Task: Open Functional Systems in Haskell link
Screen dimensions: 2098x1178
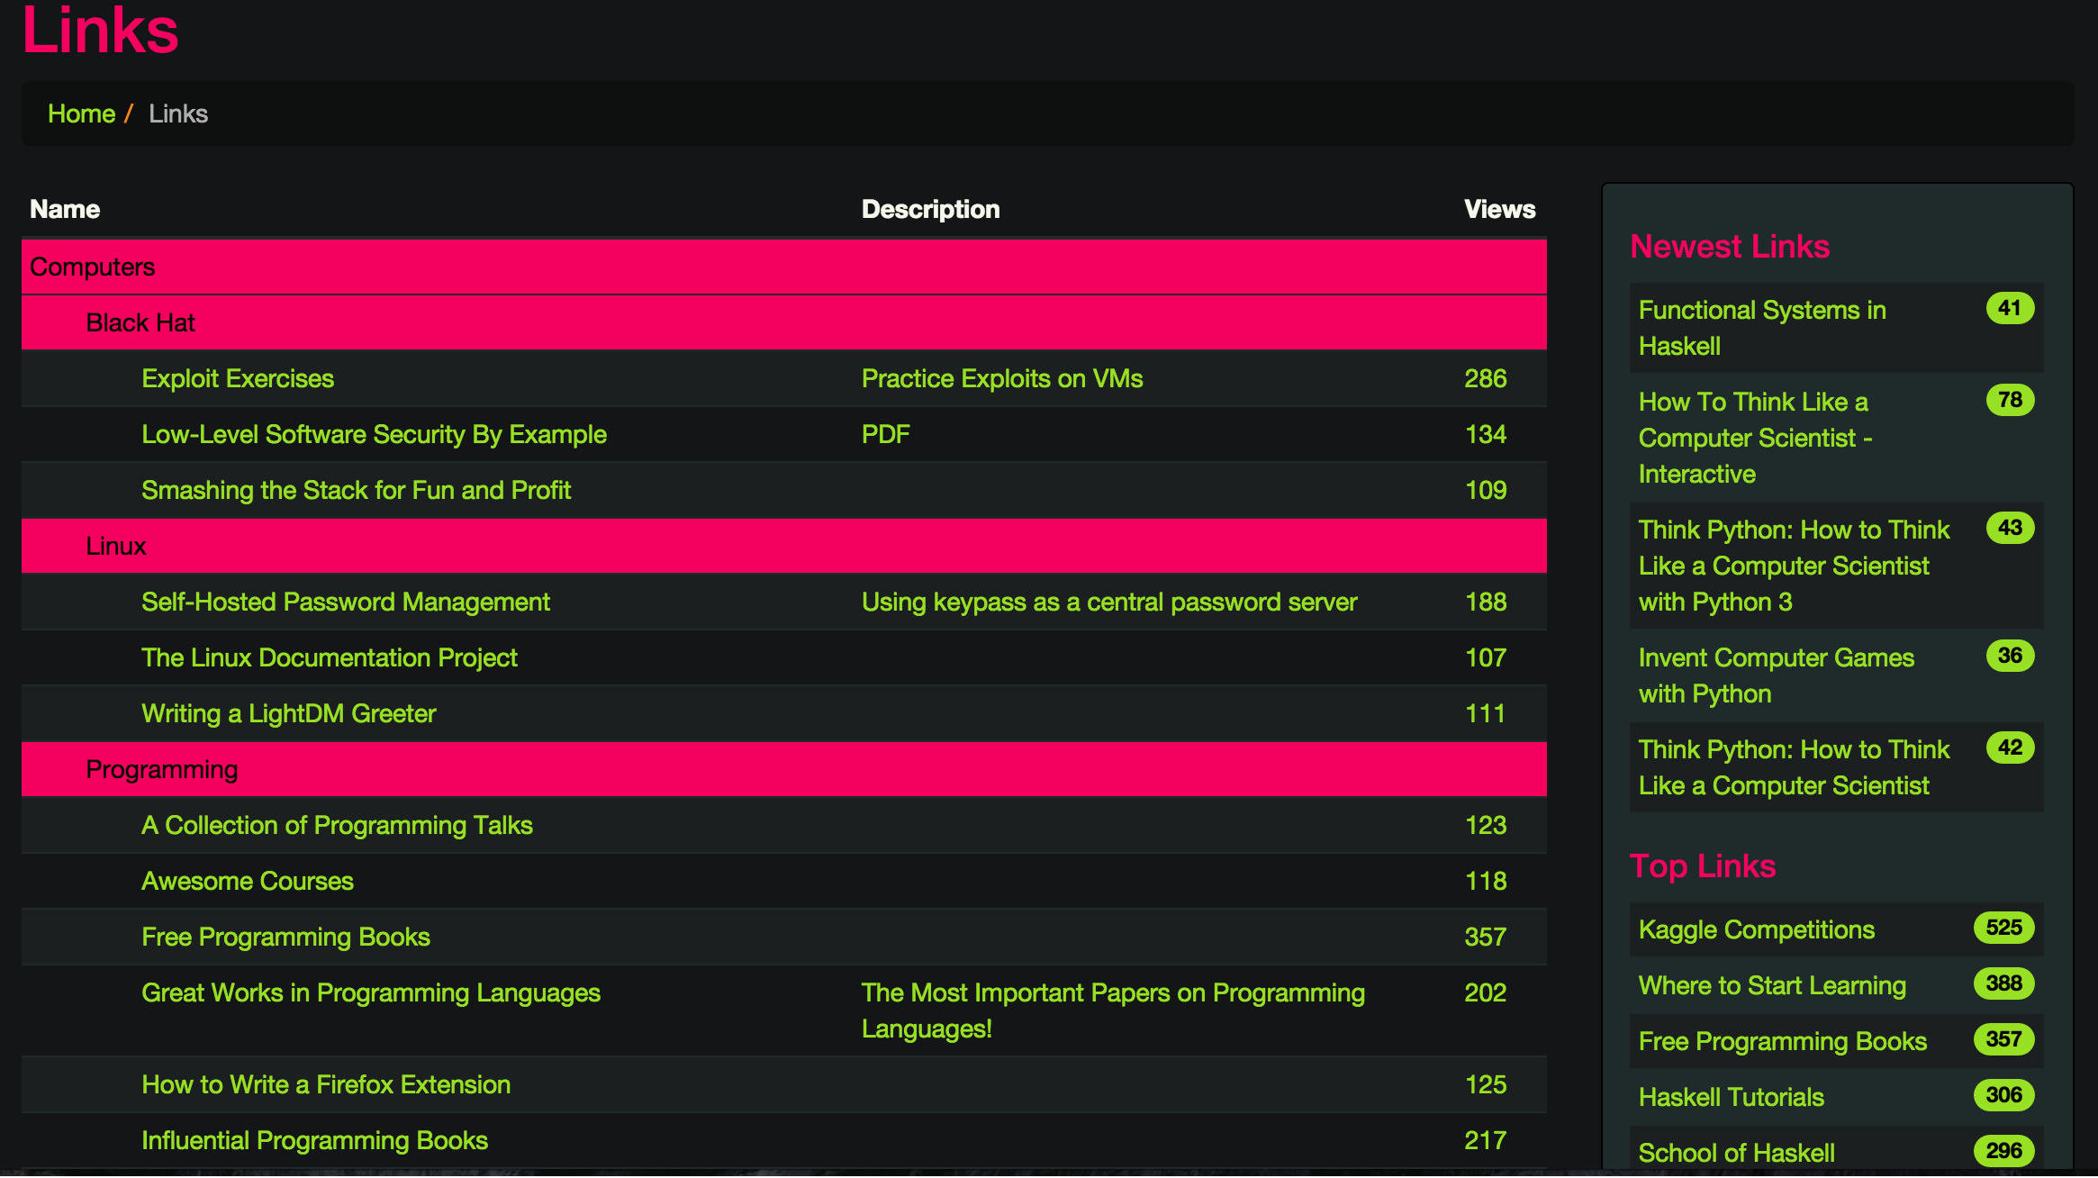Action: click(x=1762, y=328)
